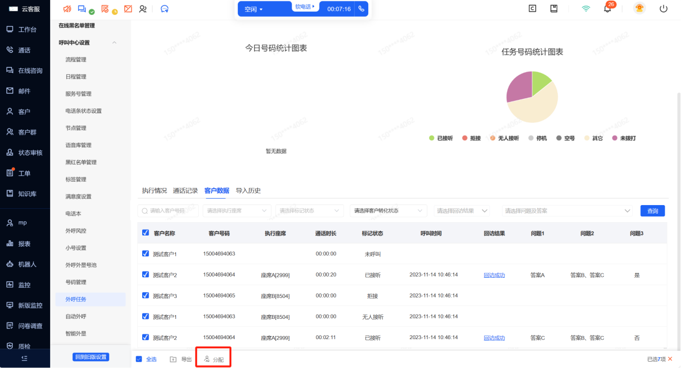684x368 pixels.
Task: Uncheck the 测试客户2 row with duration 00:00:20
Action: [145, 275]
